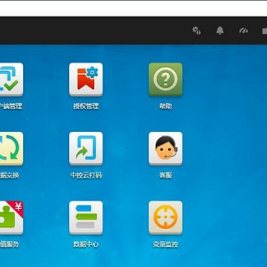Image resolution: width=267 pixels, height=267 pixels.
Task: Open the 数据中心 data center app
Action: click(x=86, y=218)
